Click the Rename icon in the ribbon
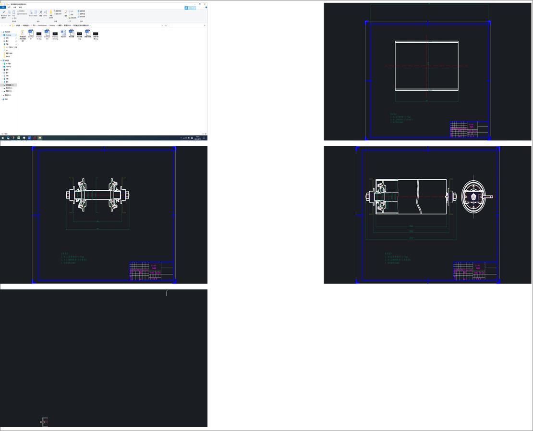The height and width of the screenshot is (431, 533). pos(45,12)
